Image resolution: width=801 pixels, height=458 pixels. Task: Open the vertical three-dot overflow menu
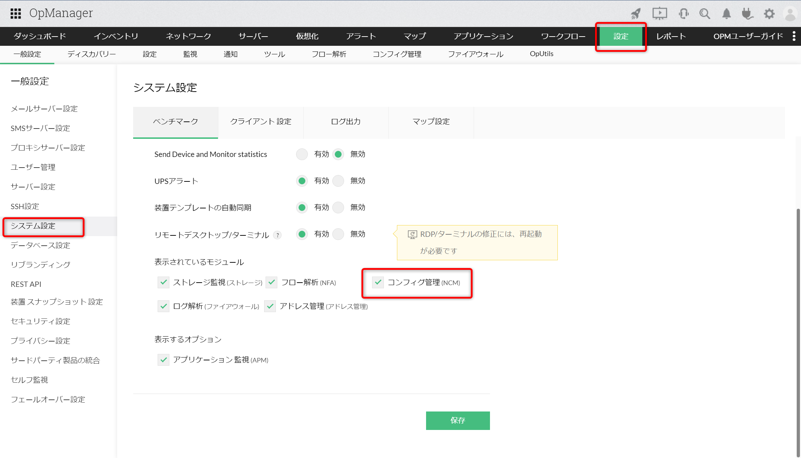click(794, 36)
